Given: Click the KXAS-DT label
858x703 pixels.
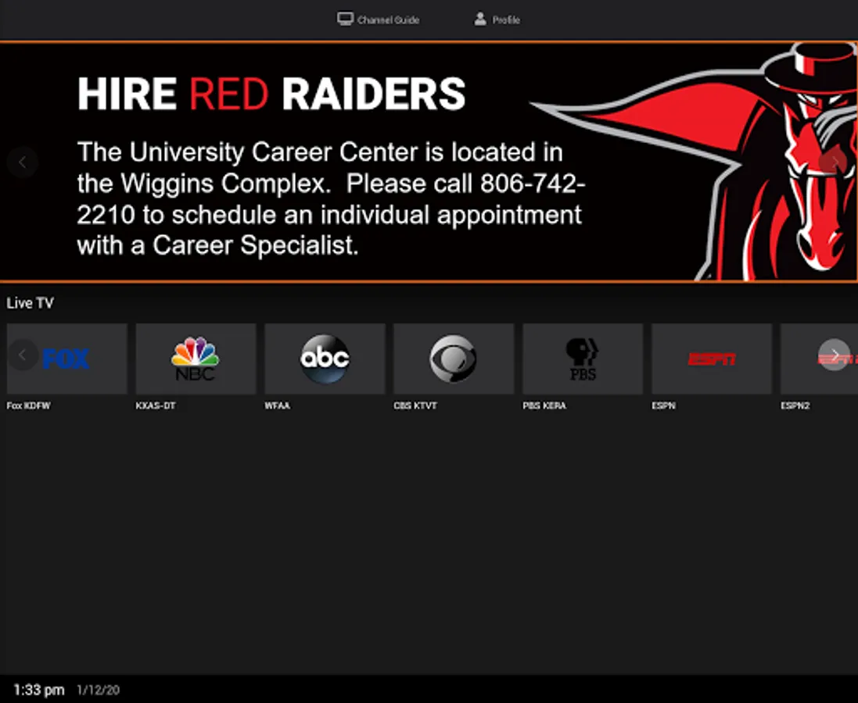Looking at the screenshot, I should pyautogui.click(x=156, y=405).
